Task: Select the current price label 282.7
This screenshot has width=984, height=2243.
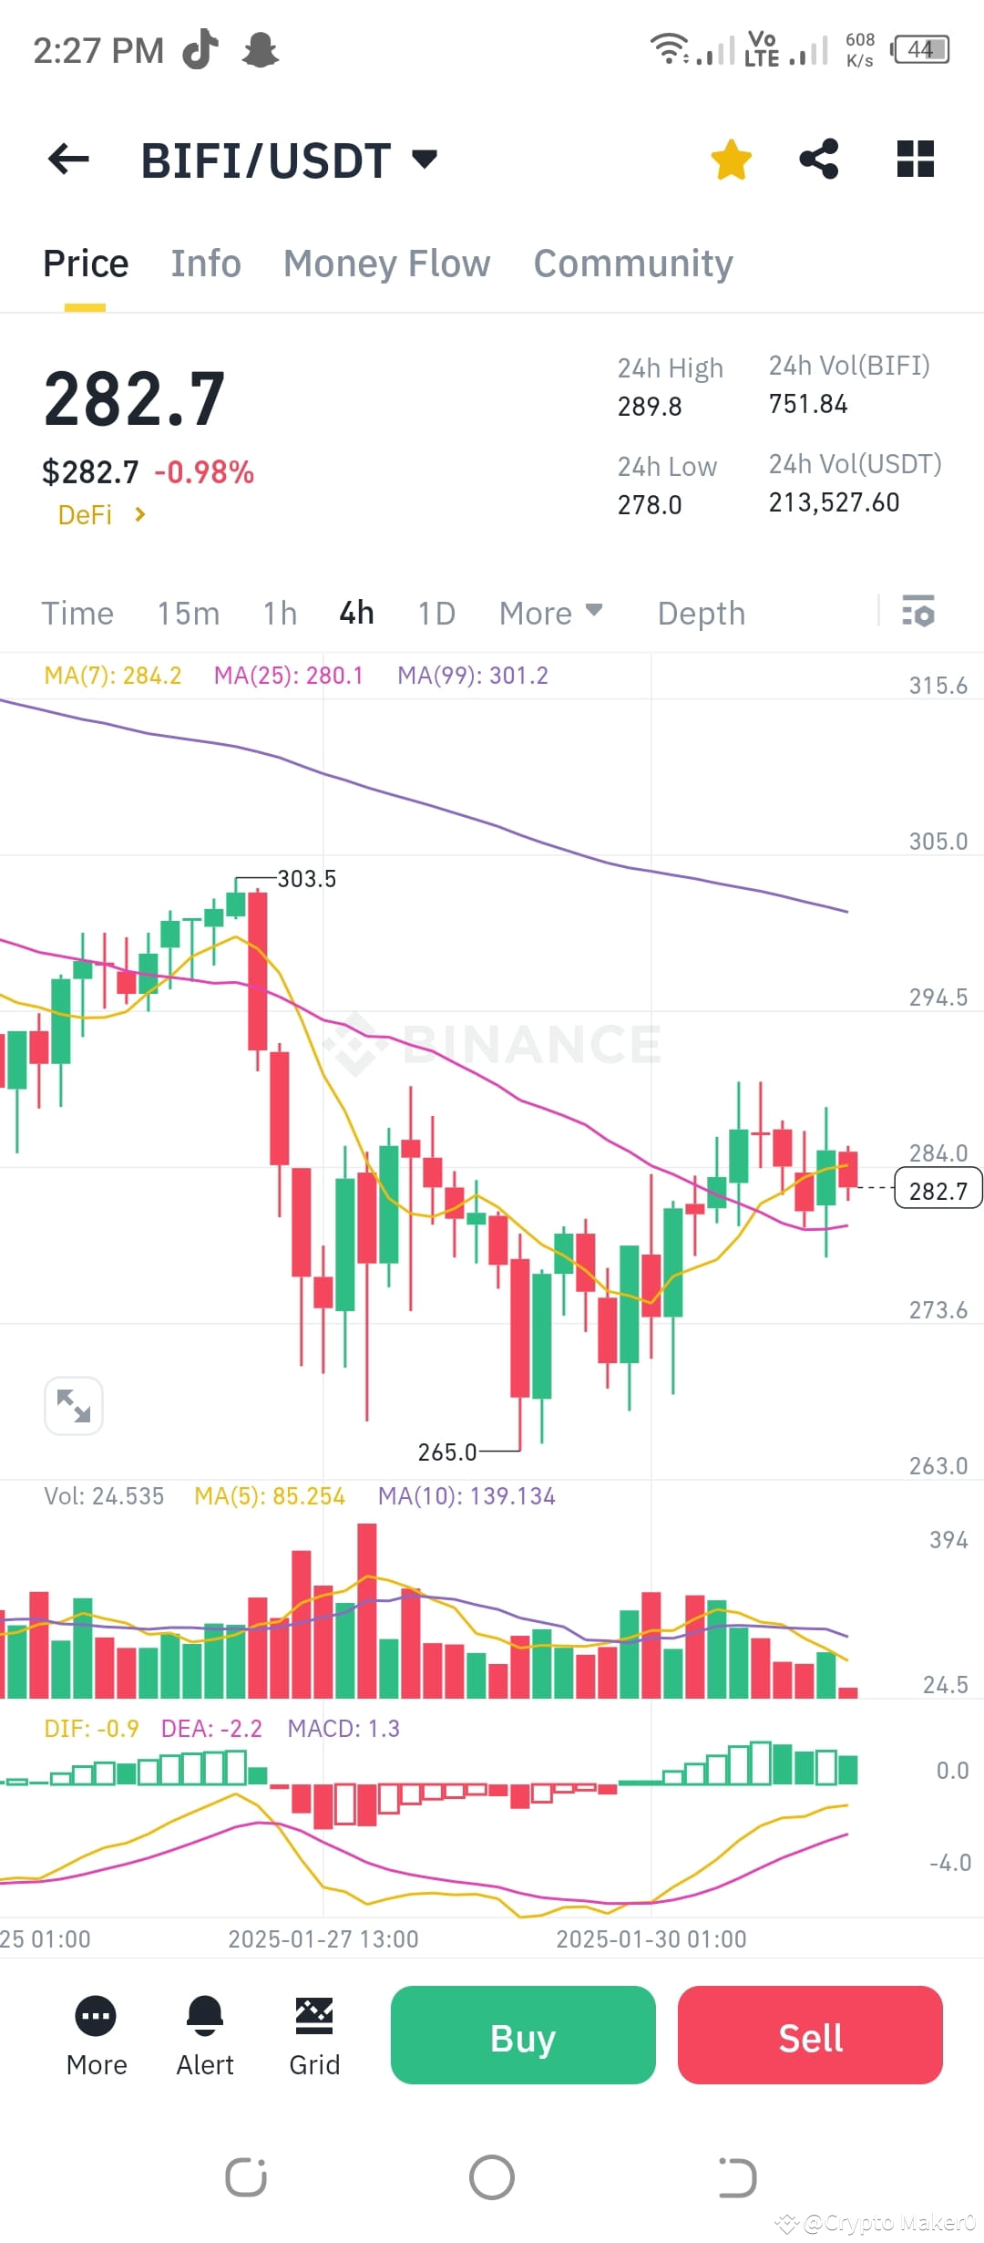Action: [x=938, y=1189]
